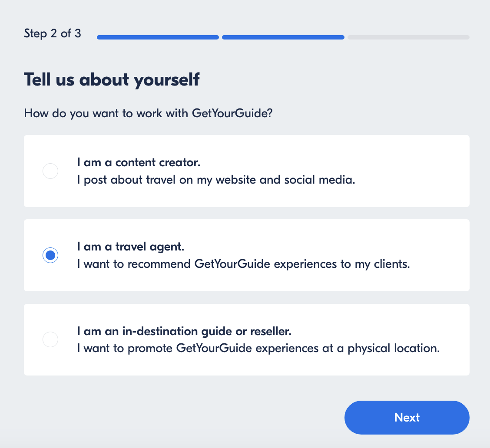Viewport: 490px width, 448px height.
Task: Click the 'I am a travel agent.' title
Action: point(131,247)
